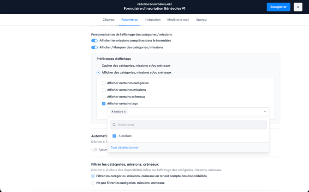
Task: Open the Intégration tab
Action: (x=152, y=20)
